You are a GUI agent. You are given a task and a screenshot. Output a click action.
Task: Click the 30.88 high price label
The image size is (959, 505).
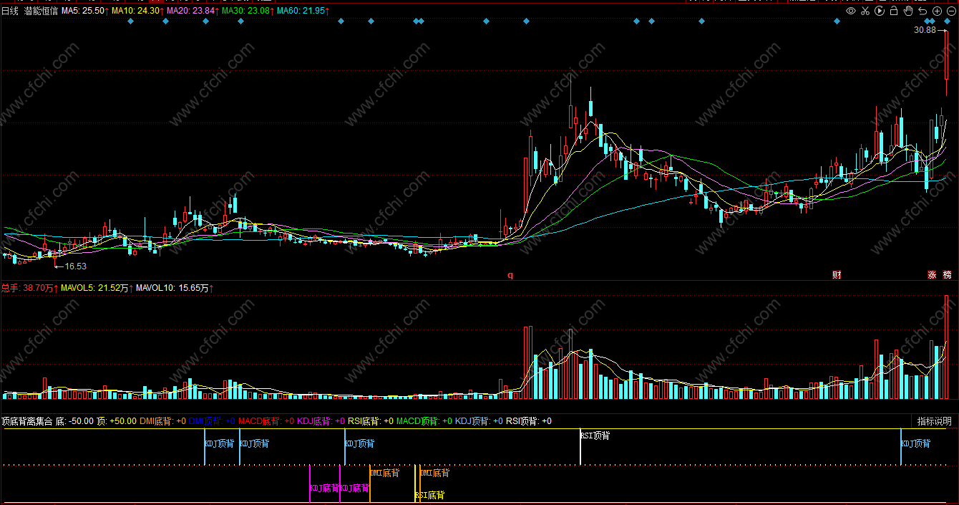click(x=925, y=30)
